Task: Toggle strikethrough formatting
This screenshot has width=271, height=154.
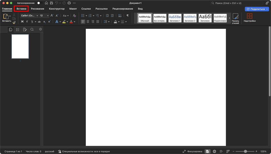Action: click(x=39, y=22)
